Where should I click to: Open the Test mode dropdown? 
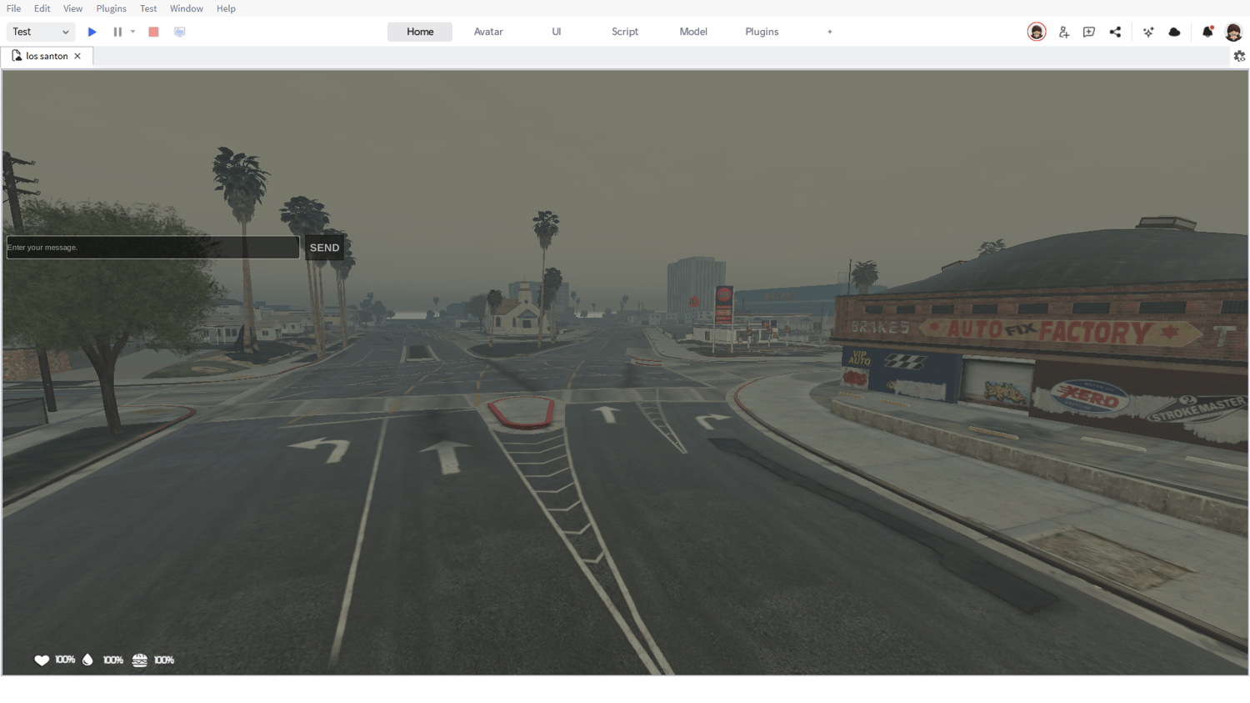tap(41, 32)
